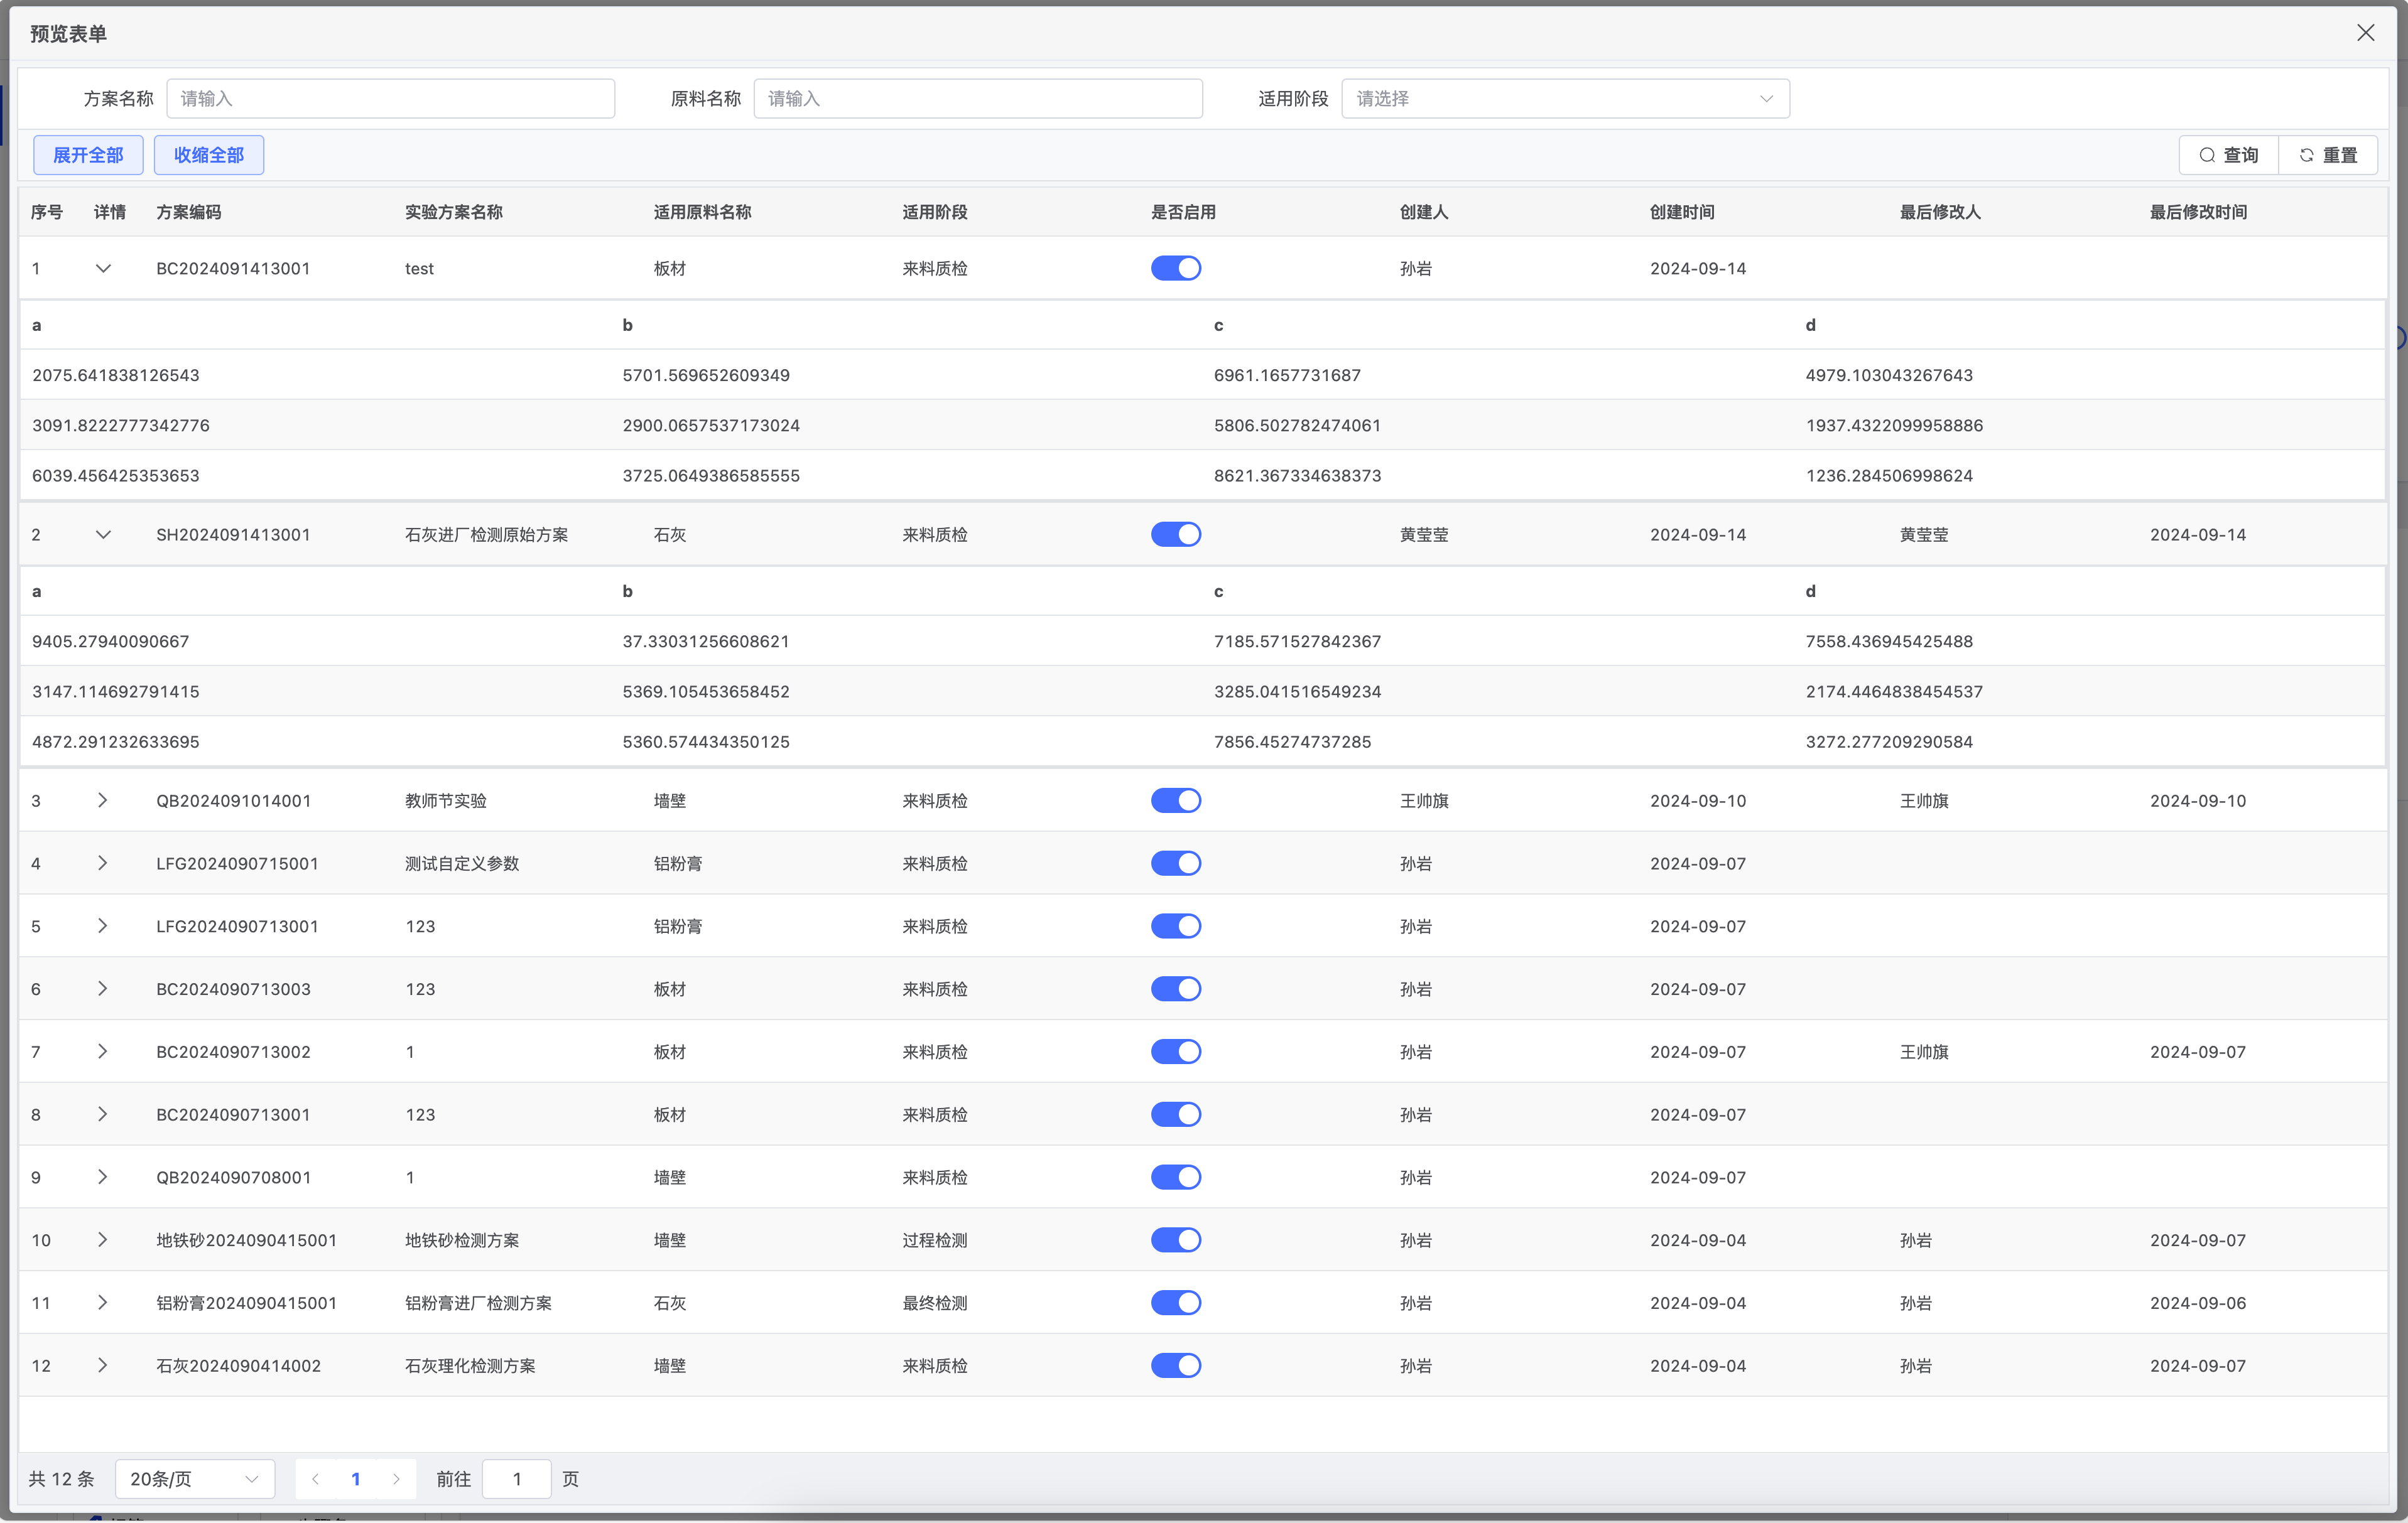Toggle enable switch for 地铁砂检测方案

coord(1176,1240)
